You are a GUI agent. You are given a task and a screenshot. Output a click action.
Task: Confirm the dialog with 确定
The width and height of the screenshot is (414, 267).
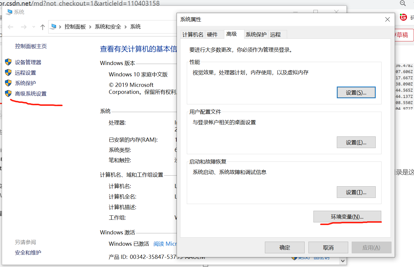tap(285, 247)
